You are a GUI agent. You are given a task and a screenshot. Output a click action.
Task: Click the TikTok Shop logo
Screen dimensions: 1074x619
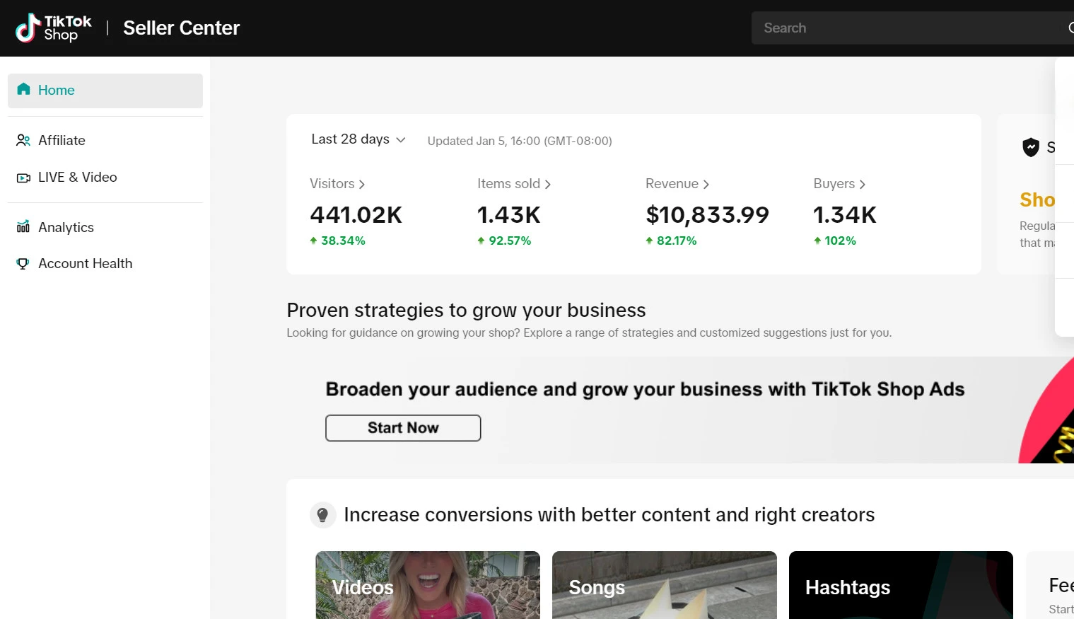click(54, 28)
